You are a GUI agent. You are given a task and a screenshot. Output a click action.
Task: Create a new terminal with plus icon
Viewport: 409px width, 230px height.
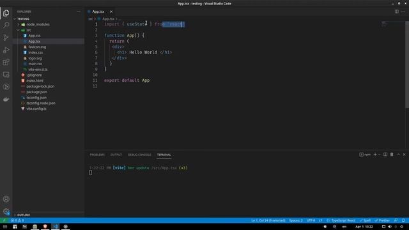[x=375, y=155]
